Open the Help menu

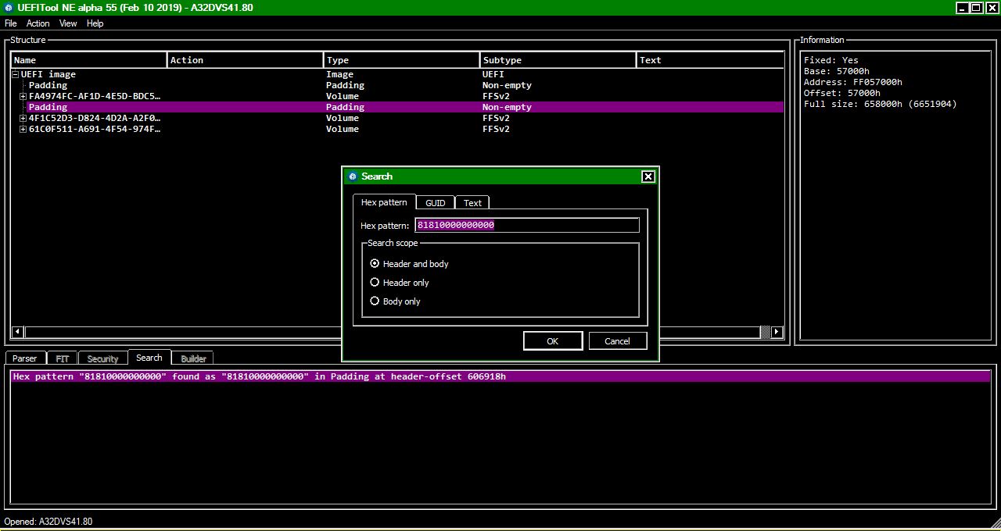pos(95,23)
